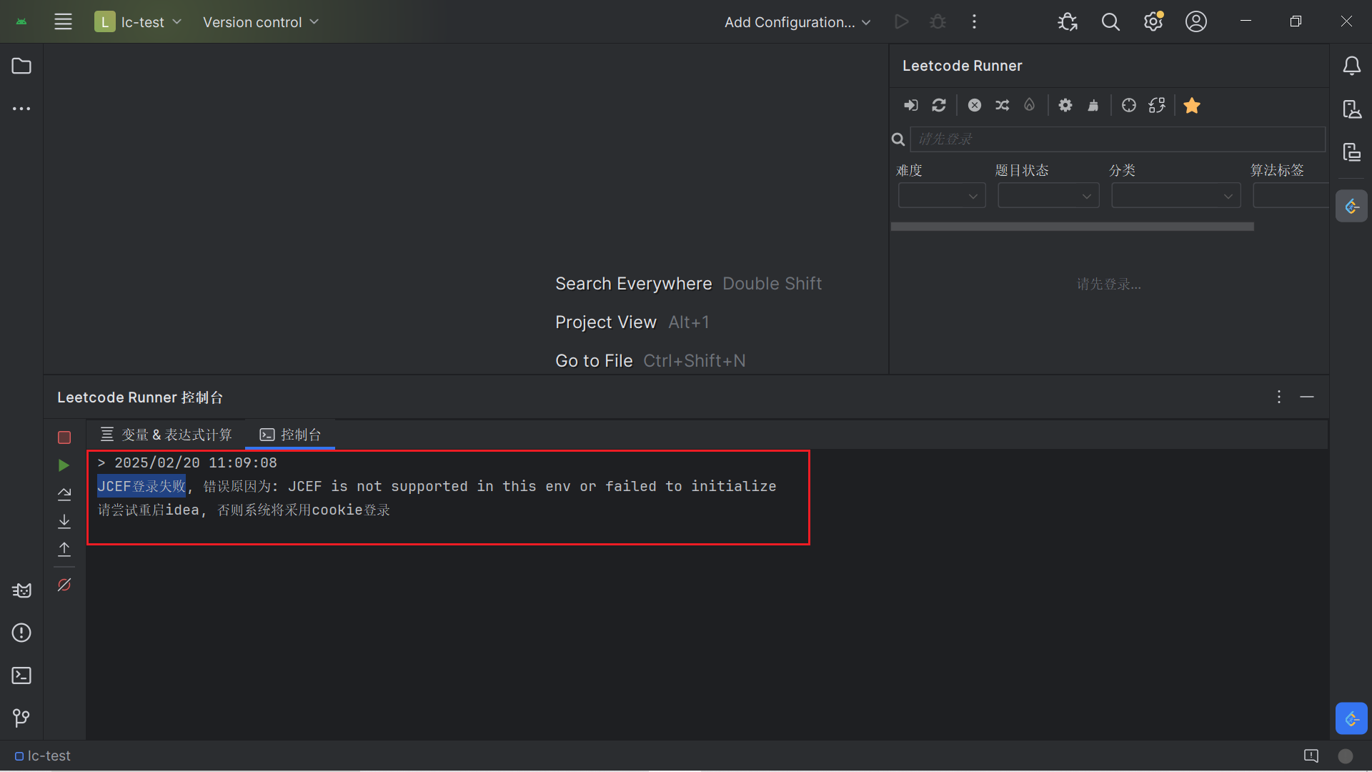This screenshot has width=1372, height=772.
Task: Open Notifications bell icon
Action: pyautogui.click(x=1351, y=66)
